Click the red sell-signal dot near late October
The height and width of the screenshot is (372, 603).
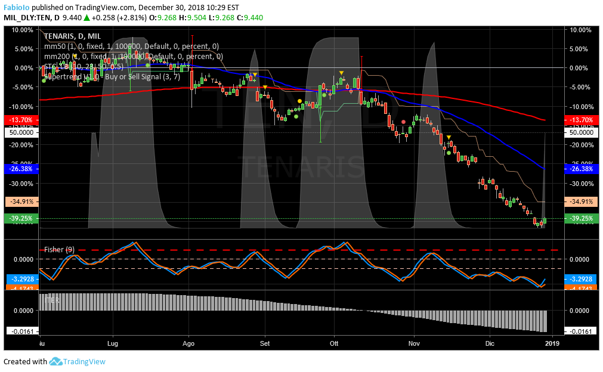[x=403, y=122]
